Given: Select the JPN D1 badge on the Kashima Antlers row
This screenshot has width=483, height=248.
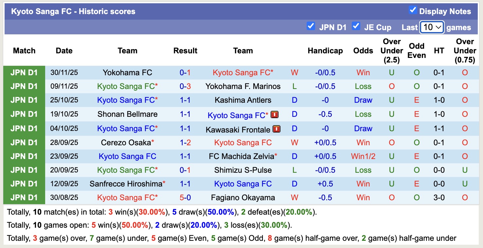Looking at the screenshot, I should (25, 100).
